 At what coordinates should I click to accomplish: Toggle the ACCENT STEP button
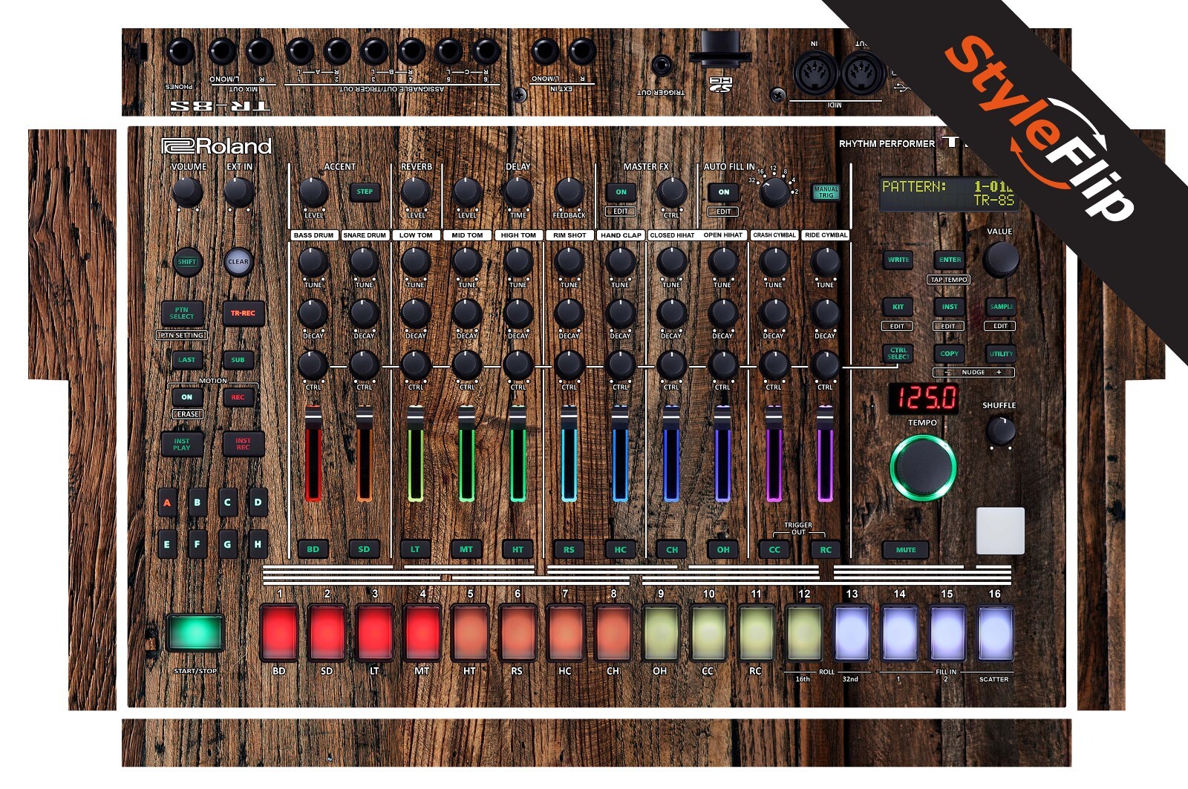(x=365, y=191)
